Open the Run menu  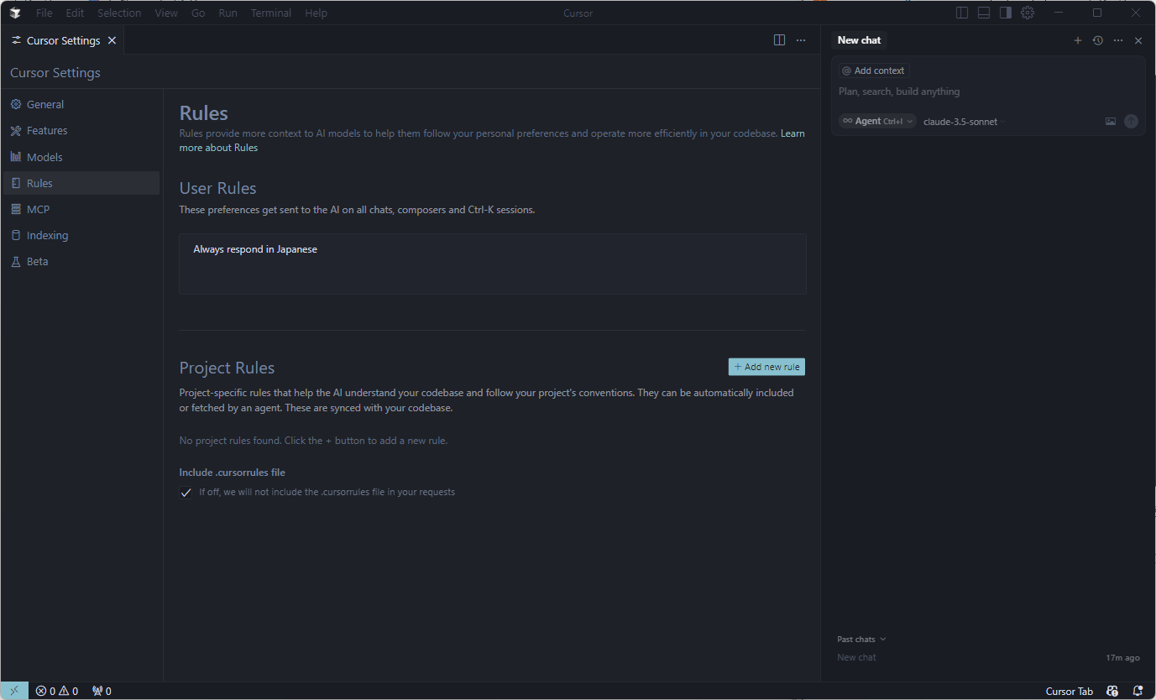tap(228, 13)
